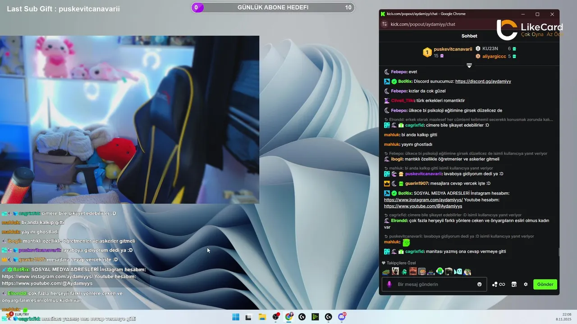577x324 pixels.
Task: Click username Elrondd on 'çok fazla herşeyi' message
Action: pos(399,221)
